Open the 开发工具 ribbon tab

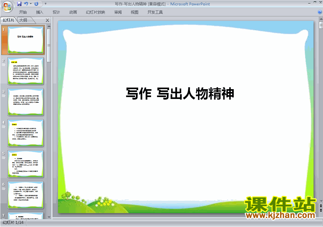click(x=155, y=12)
